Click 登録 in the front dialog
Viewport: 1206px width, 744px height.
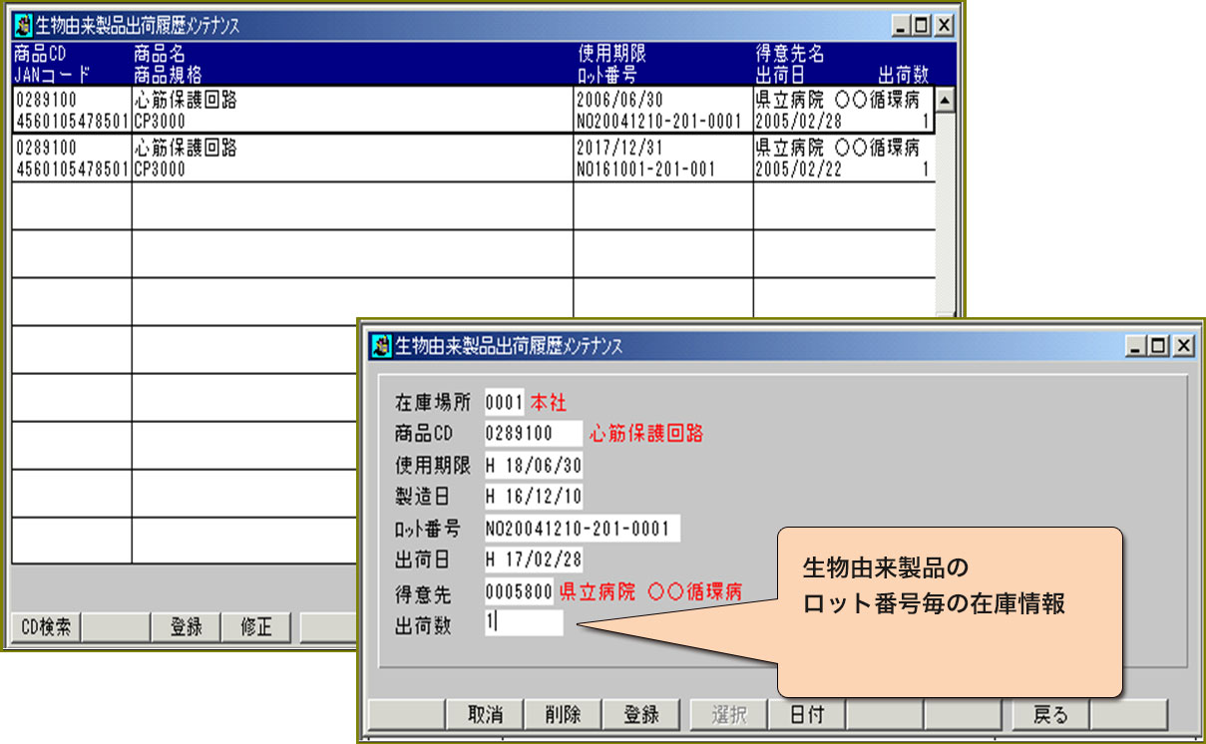point(641,714)
